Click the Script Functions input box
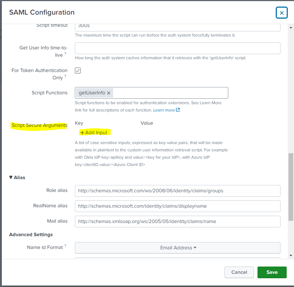 170,93
